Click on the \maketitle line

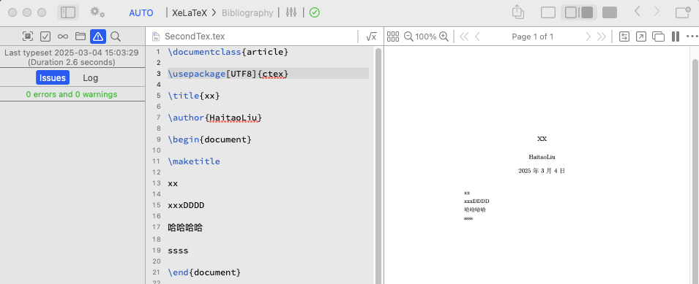point(194,161)
